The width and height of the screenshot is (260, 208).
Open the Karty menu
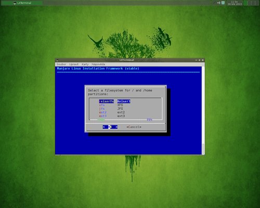point(85,64)
